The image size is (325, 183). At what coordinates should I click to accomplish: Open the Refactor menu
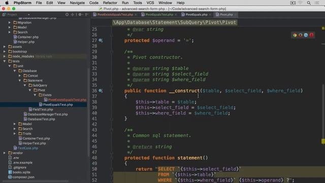click(110, 3)
